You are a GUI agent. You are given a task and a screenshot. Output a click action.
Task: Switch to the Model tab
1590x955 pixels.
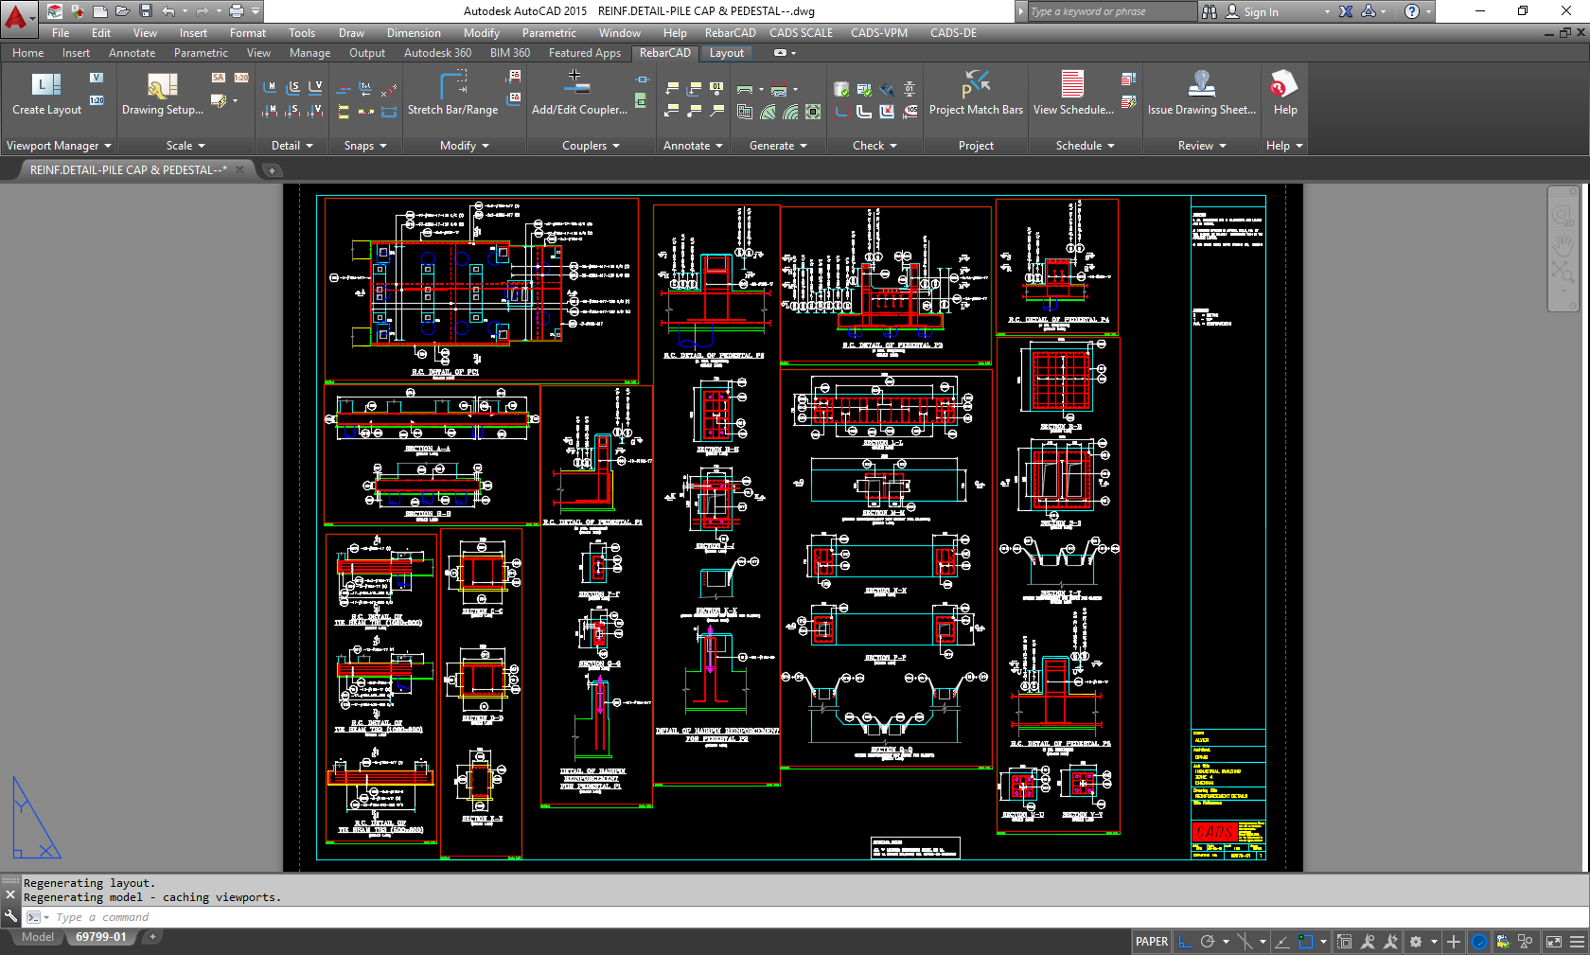36,936
